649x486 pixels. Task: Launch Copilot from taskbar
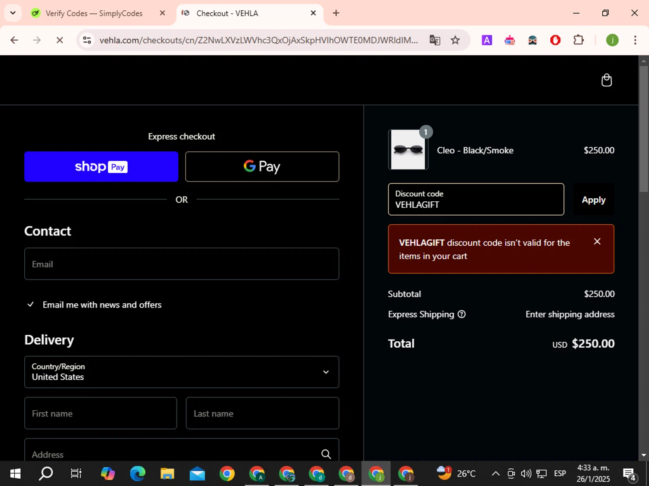(x=108, y=474)
